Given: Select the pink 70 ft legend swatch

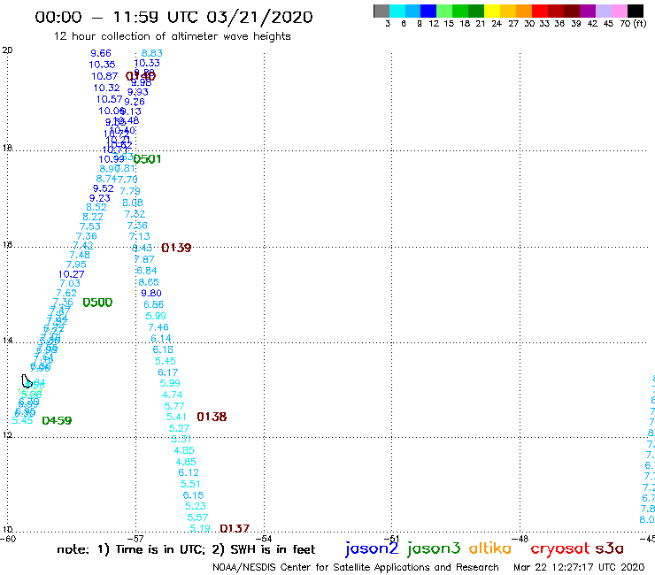Looking at the screenshot, I should (619, 11).
